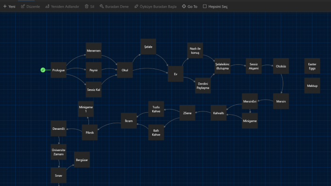Select the Prologue passage
The height and width of the screenshot is (186, 331).
click(59, 70)
